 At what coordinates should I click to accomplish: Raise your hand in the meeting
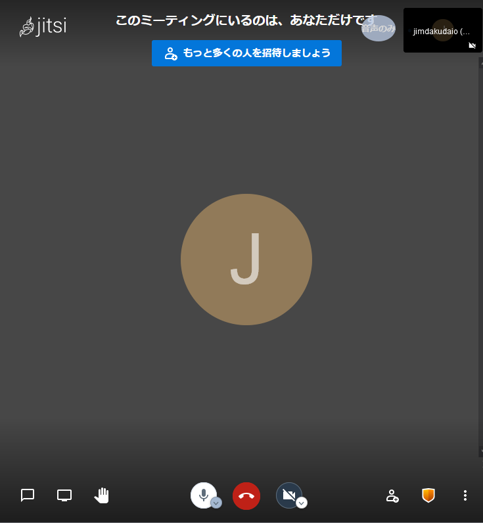tap(101, 495)
